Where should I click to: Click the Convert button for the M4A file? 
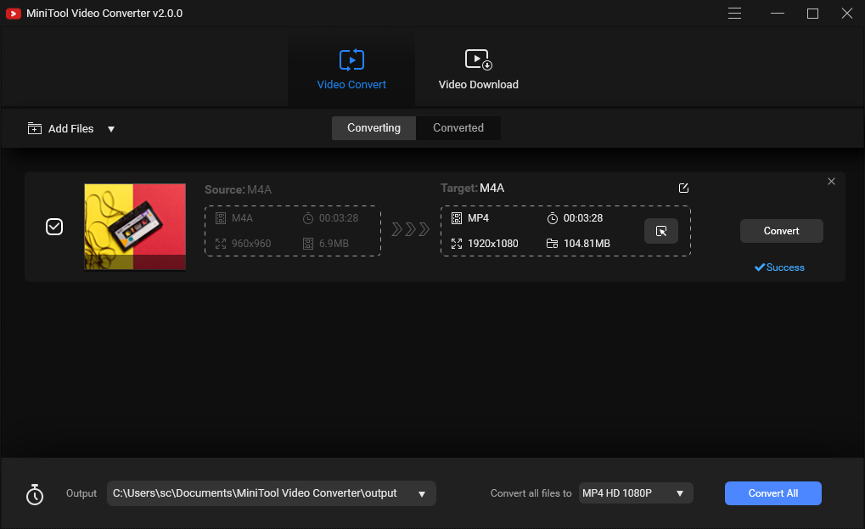click(780, 230)
